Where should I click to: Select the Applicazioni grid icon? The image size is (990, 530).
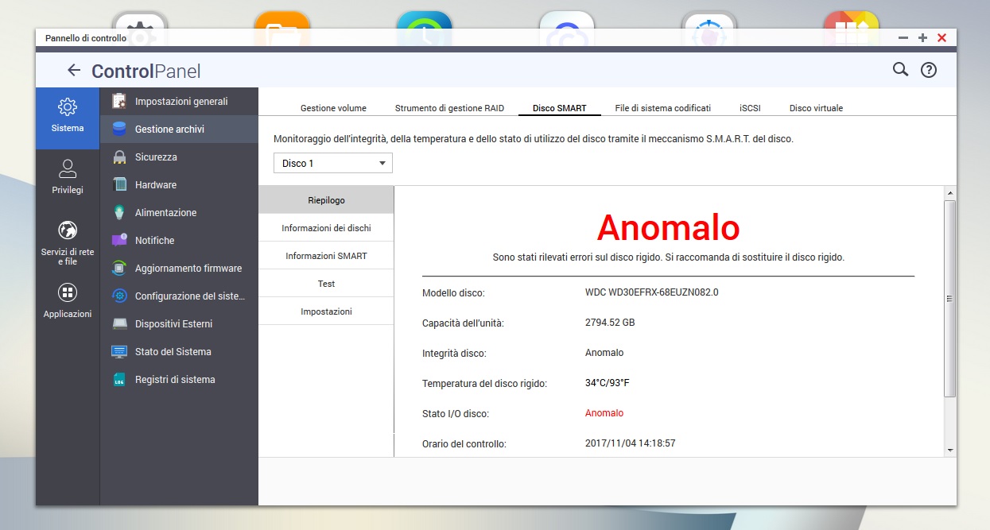click(68, 292)
